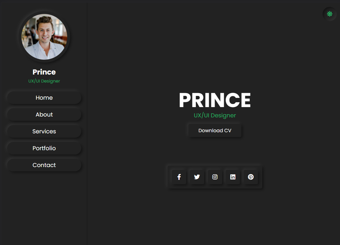This screenshot has width=340, height=245.
Task: Download the CV
Action: click(x=215, y=130)
